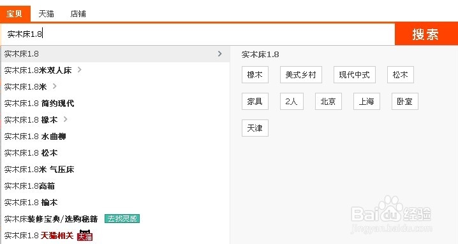Pick the 卧室 tag
This screenshot has height=244, width=458.
click(405, 101)
